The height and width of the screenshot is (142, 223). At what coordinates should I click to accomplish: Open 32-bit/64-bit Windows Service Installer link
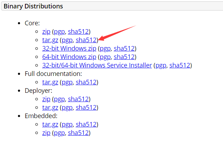coord(97,65)
